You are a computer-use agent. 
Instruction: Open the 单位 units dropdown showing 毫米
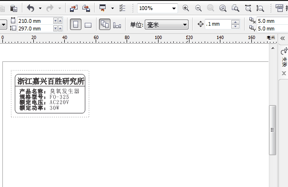point(167,25)
